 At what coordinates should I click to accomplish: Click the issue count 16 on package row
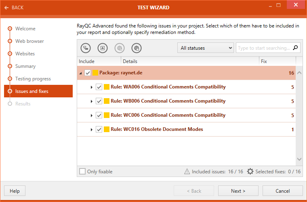(291, 73)
